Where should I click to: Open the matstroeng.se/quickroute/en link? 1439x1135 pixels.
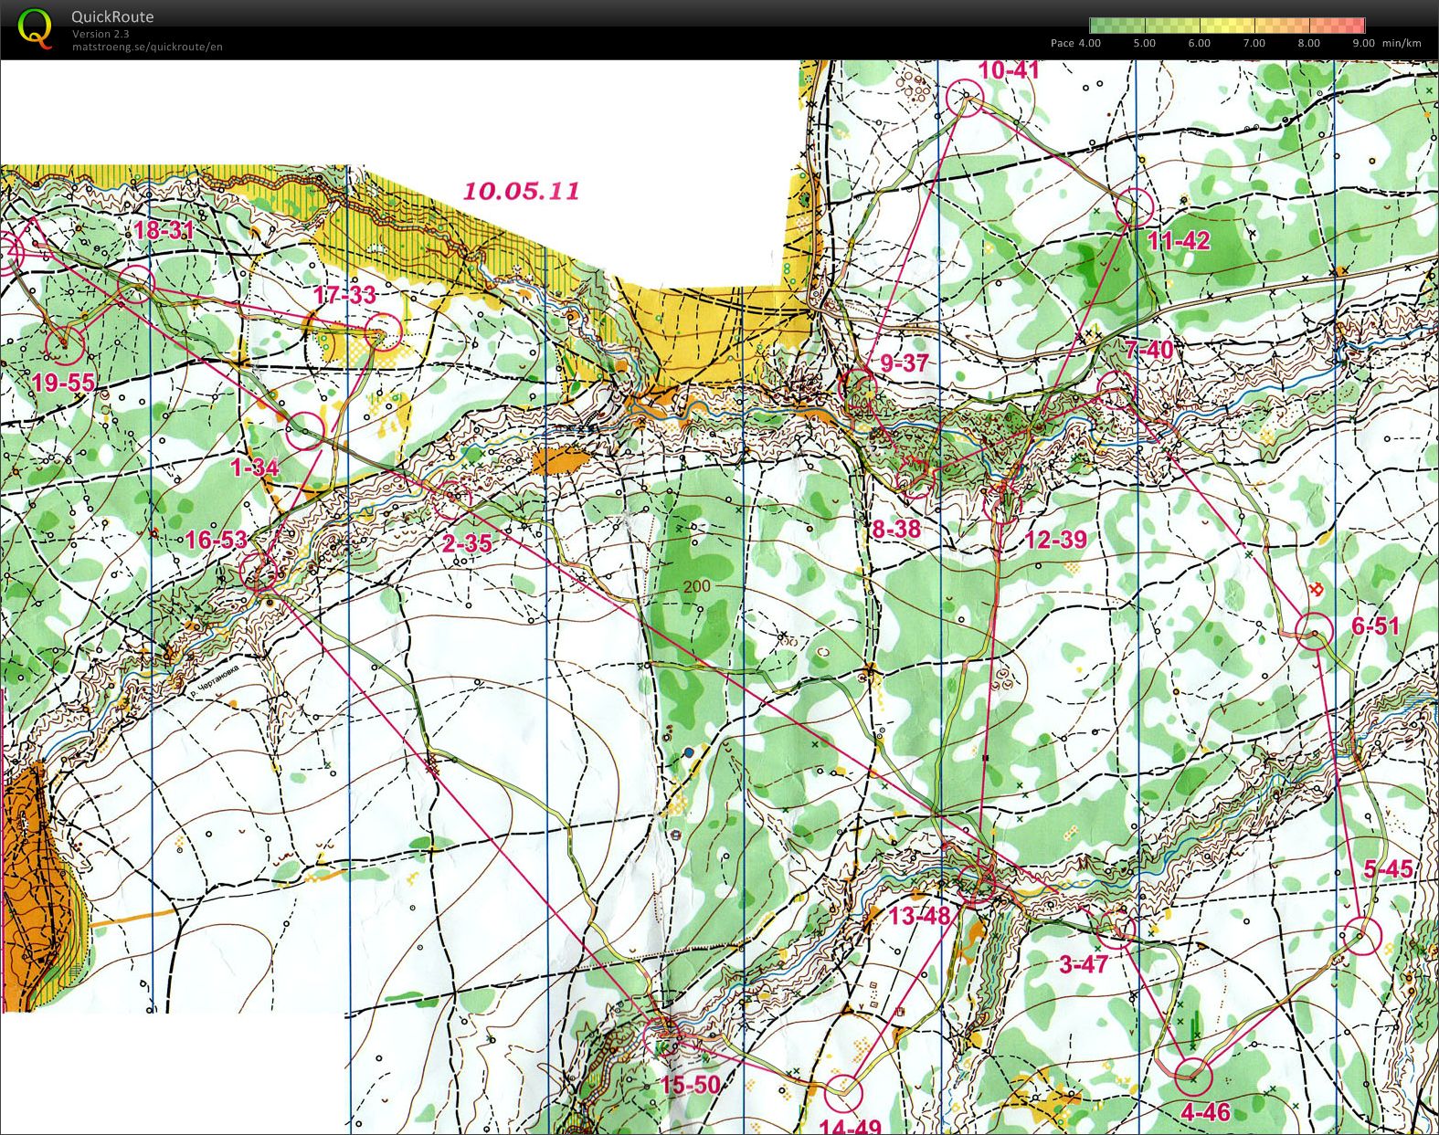click(x=147, y=47)
